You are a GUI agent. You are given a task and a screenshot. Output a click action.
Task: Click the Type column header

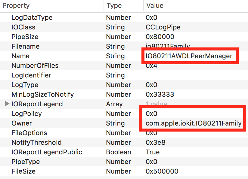click(114, 5)
